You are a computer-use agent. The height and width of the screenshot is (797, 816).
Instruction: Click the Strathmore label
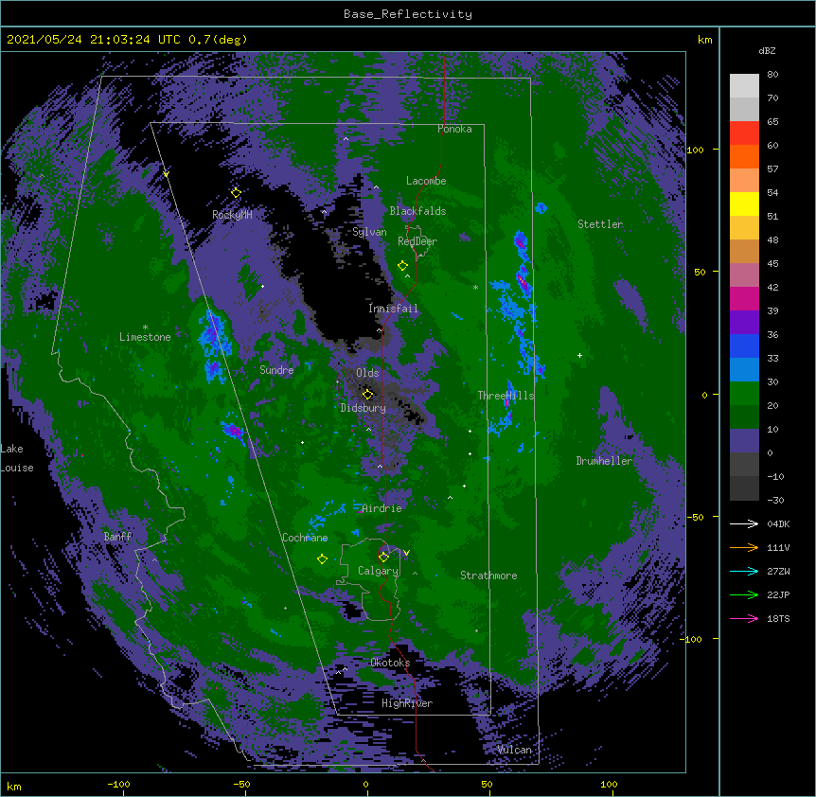[488, 576]
